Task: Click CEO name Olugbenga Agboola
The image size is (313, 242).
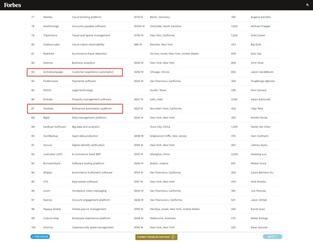Action: pyautogui.click(x=263, y=81)
